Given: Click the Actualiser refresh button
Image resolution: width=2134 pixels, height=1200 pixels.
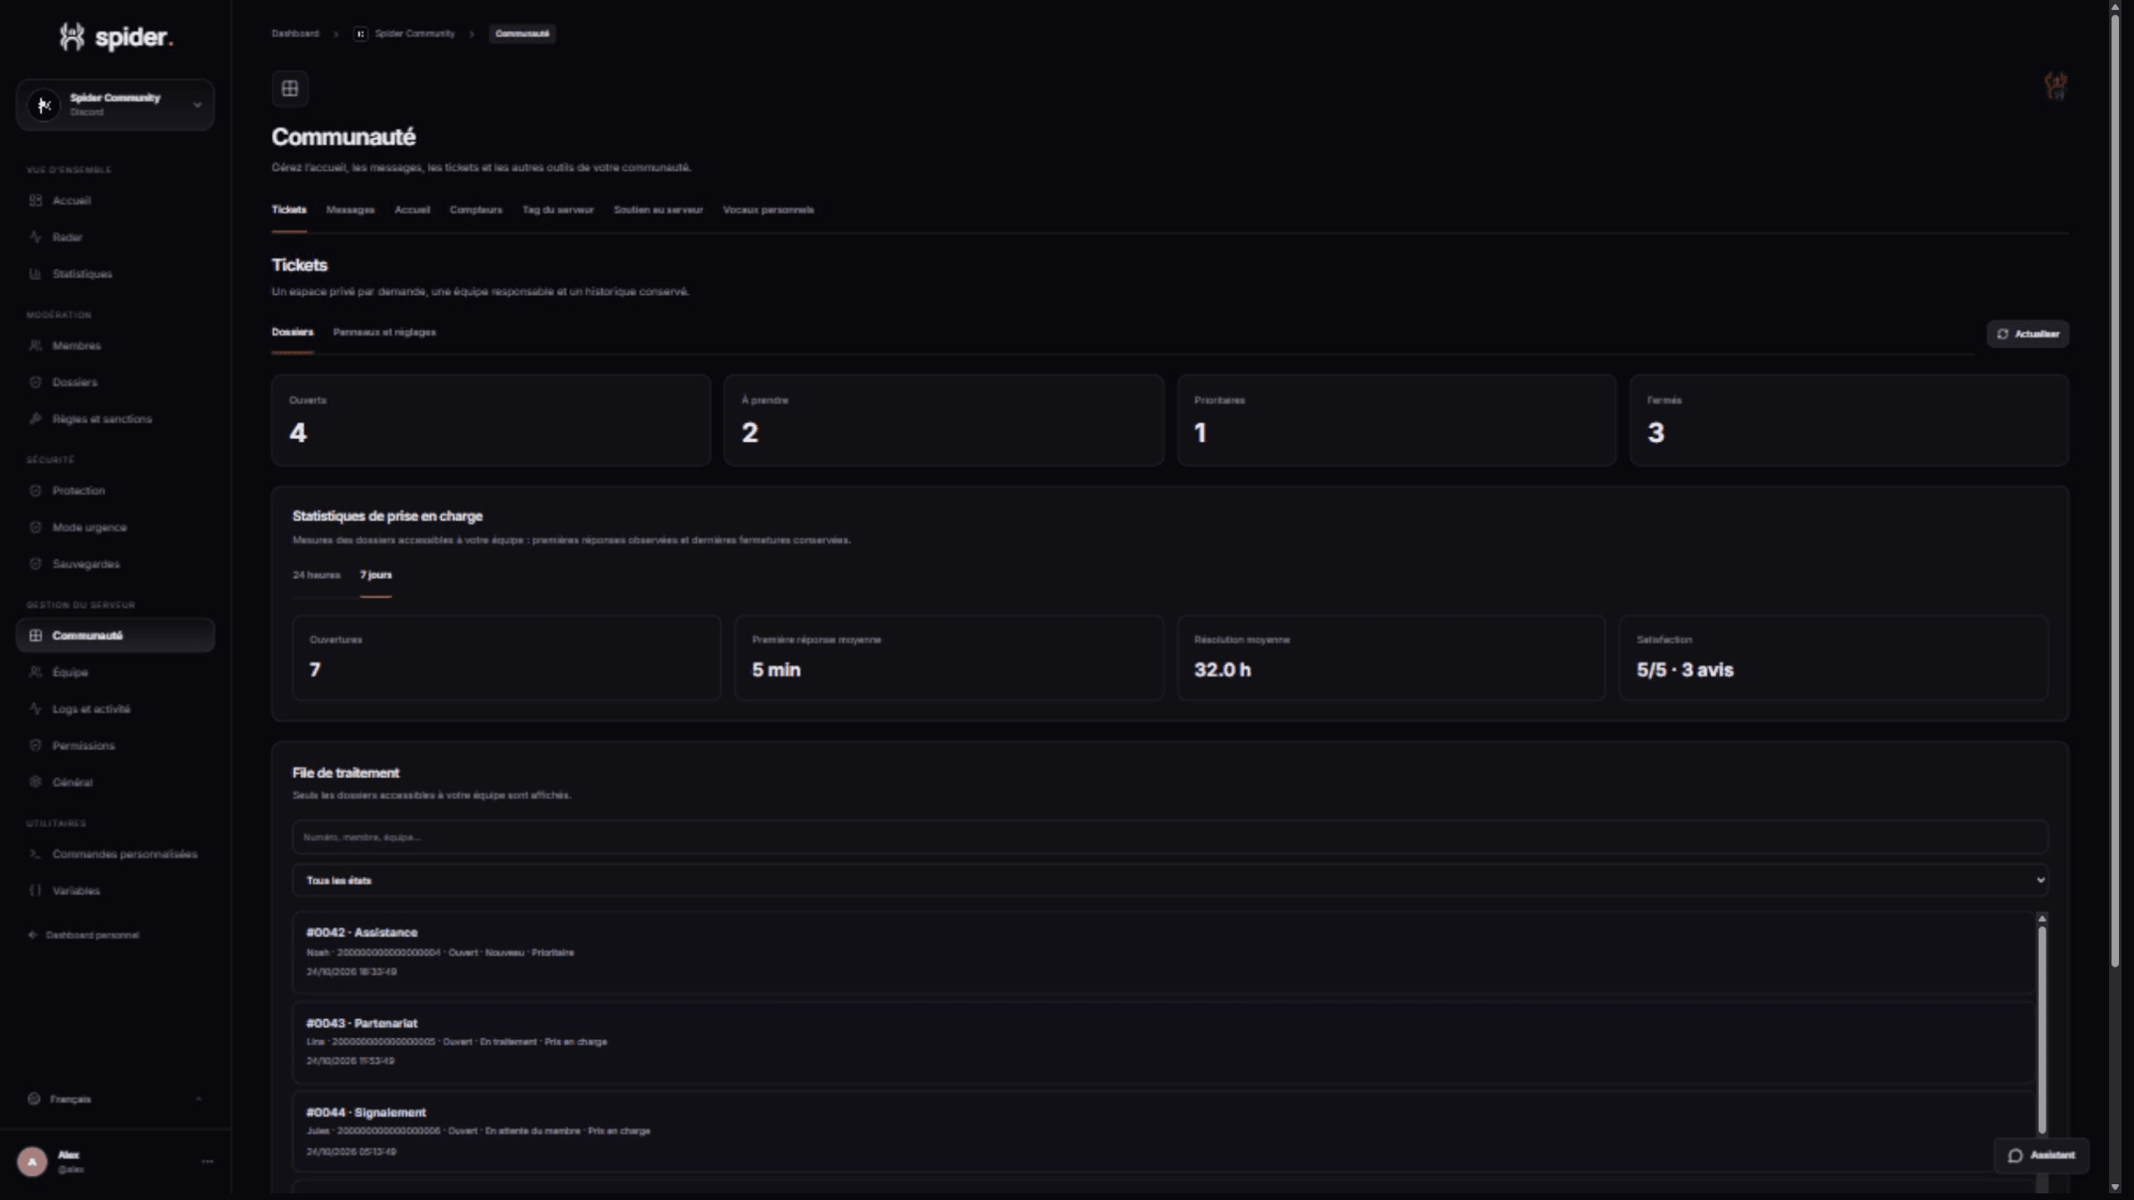Looking at the screenshot, I should (2028, 333).
